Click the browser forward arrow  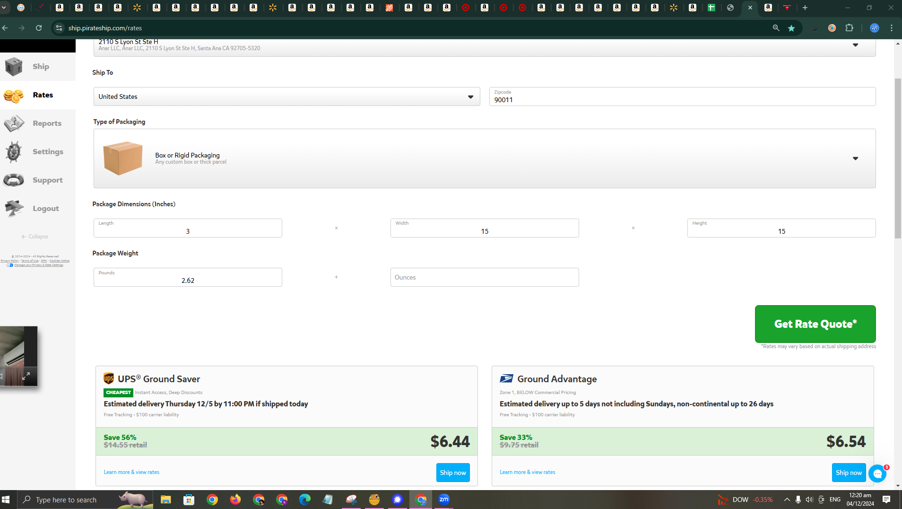pyautogui.click(x=22, y=28)
